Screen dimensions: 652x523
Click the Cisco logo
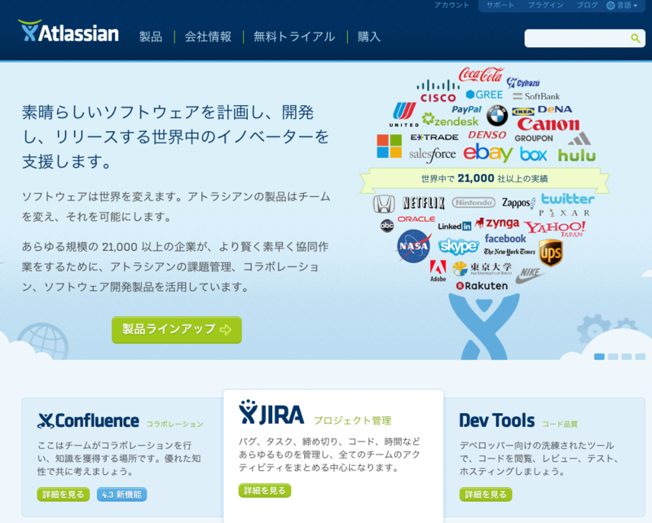(x=438, y=91)
